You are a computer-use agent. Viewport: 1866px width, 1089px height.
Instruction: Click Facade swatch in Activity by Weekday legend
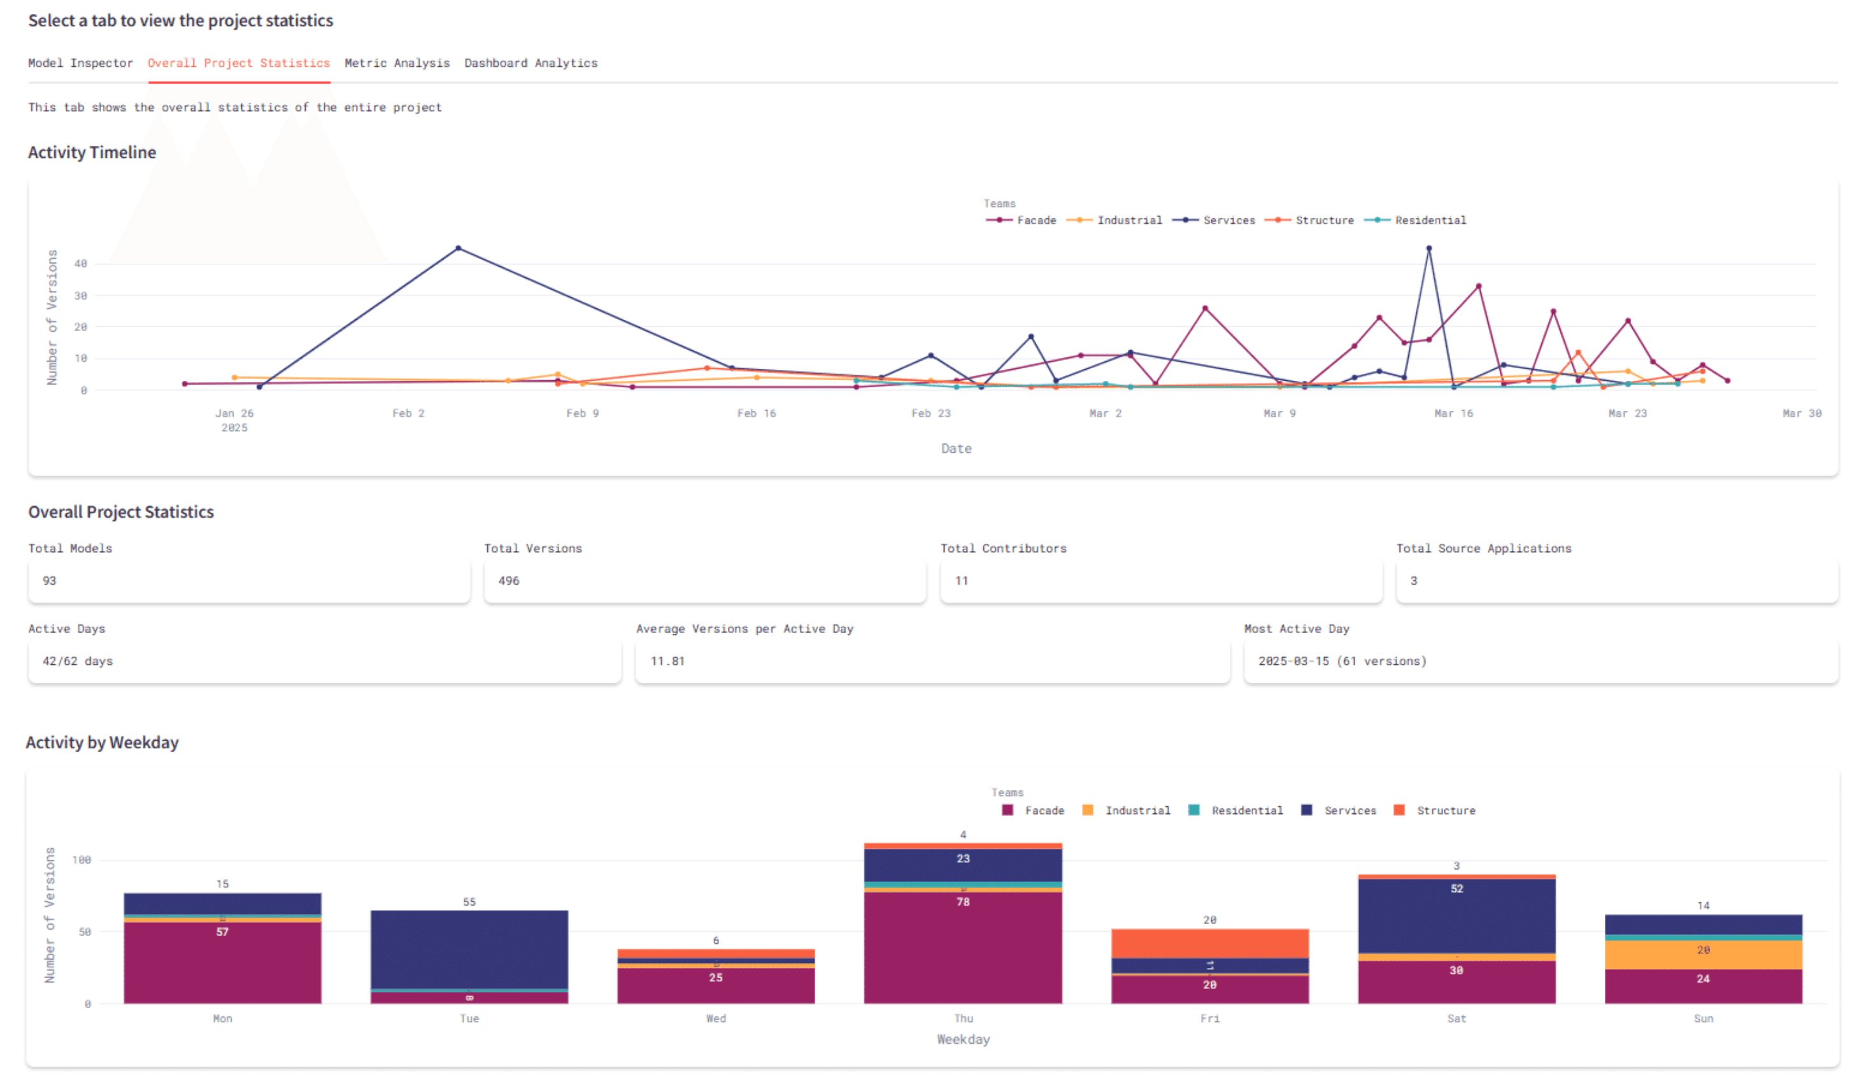pyautogui.click(x=1007, y=811)
